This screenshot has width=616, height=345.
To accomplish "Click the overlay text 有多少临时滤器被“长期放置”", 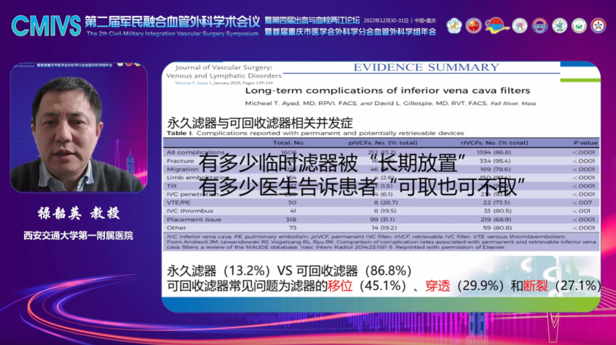I will coord(332,163).
